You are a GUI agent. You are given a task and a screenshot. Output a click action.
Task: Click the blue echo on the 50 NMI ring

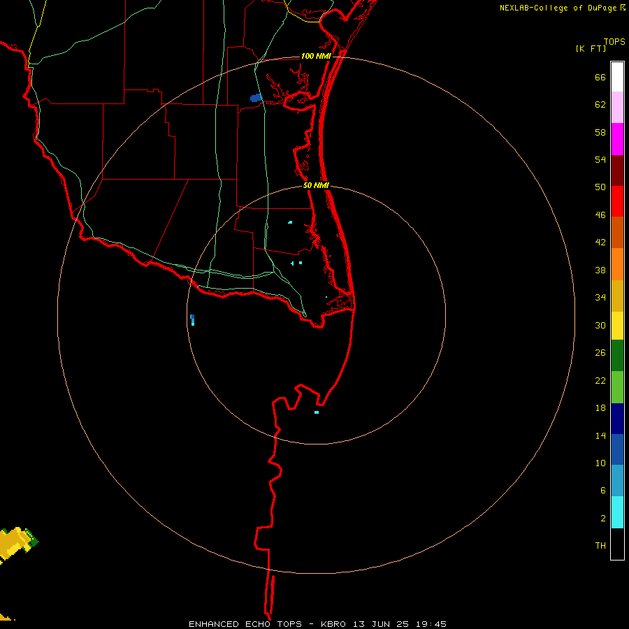coord(193,319)
